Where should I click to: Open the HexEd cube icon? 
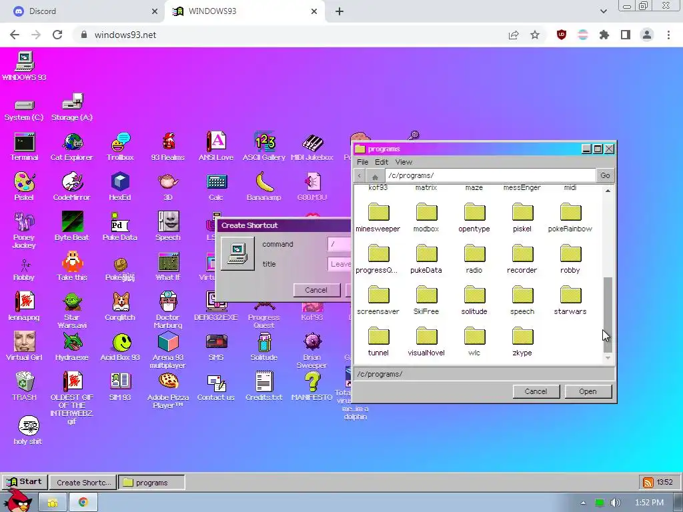point(120,187)
